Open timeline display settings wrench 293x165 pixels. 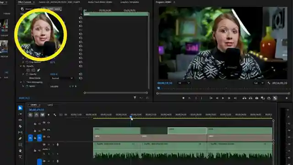[x=54, y=115]
